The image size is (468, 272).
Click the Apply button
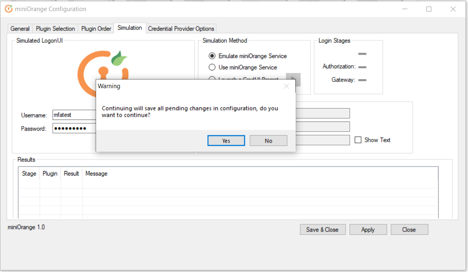368,230
